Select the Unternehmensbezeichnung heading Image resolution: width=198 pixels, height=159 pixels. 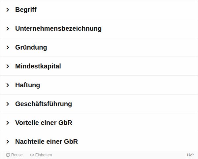coord(58,28)
